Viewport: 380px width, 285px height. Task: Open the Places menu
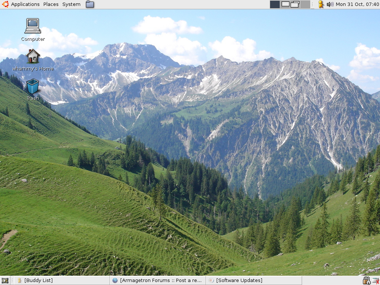(51, 4)
